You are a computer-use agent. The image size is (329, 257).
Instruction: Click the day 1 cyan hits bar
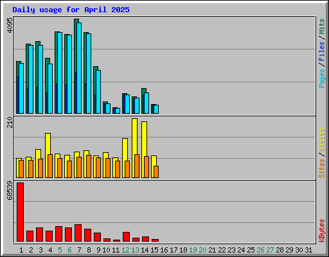pos(21,88)
